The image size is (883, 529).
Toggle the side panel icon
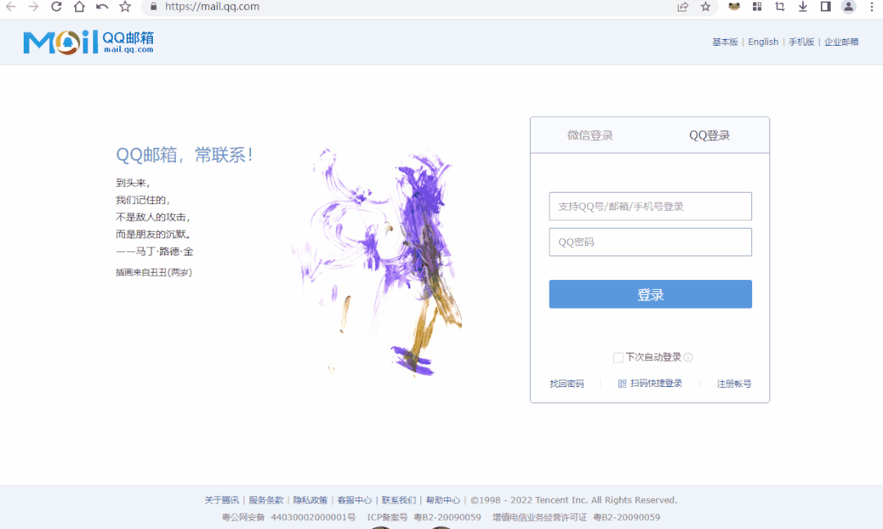point(826,7)
